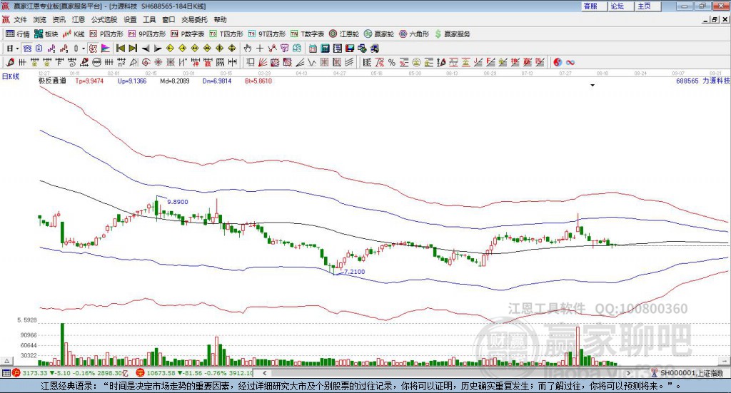
Task: Select the n² drawing tool
Action: pyautogui.click(x=121, y=62)
